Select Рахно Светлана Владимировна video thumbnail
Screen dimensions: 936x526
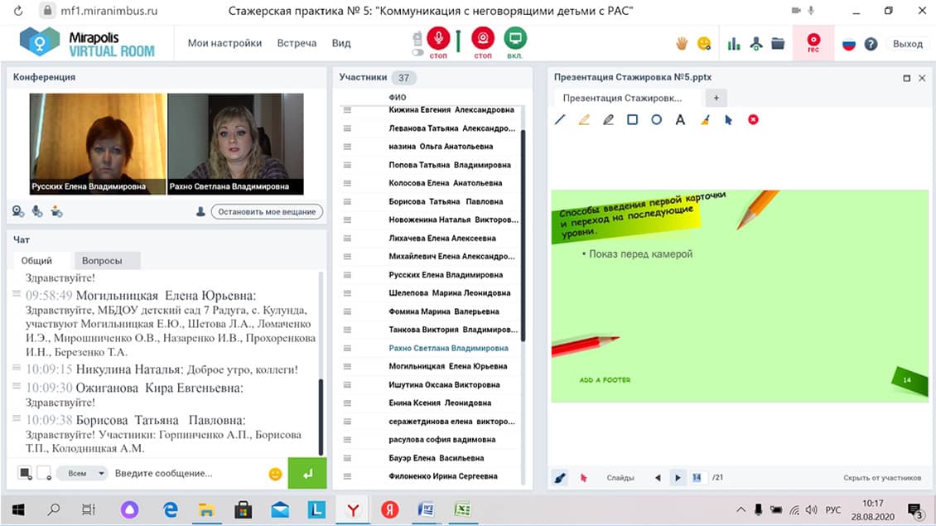[236, 144]
